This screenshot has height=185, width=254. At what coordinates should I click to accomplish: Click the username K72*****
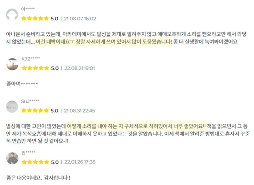tap(31, 59)
